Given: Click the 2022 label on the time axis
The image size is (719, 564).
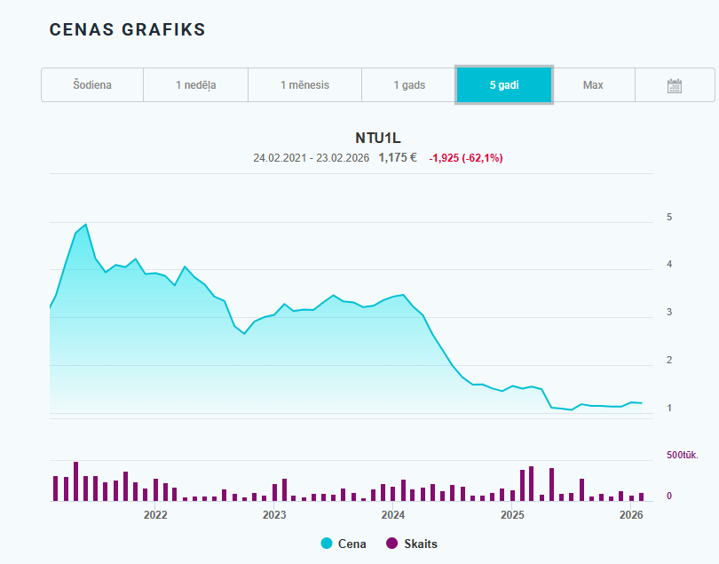Looking at the screenshot, I should click(155, 514).
